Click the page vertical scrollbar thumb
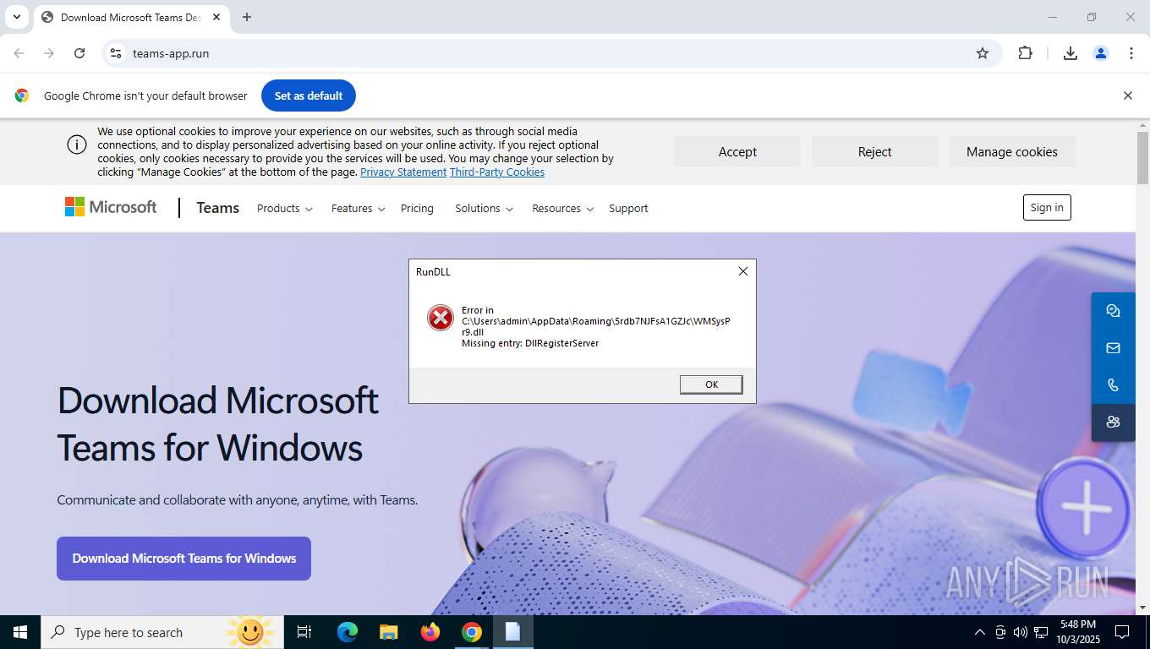 pos(1142,157)
